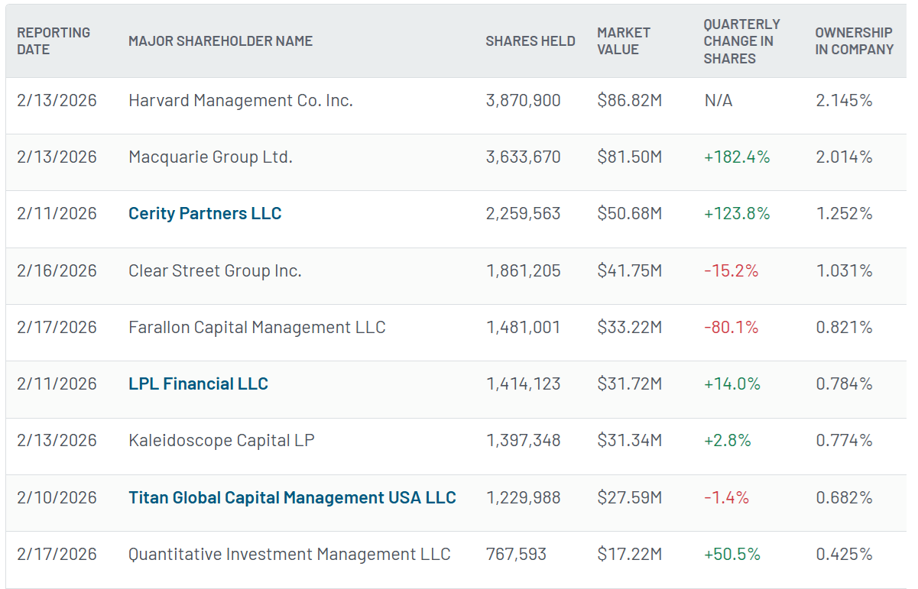The width and height of the screenshot is (918, 589).
Task: Click the Market Value column header
Action: point(624,41)
